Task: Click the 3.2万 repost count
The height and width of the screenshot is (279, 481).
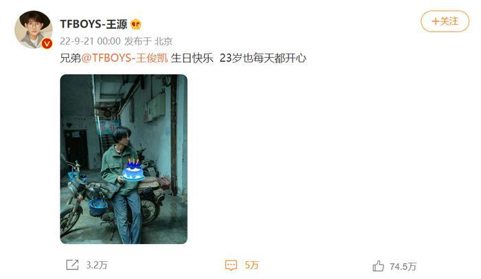Action: pyautogui.click(x=97, y=265)
